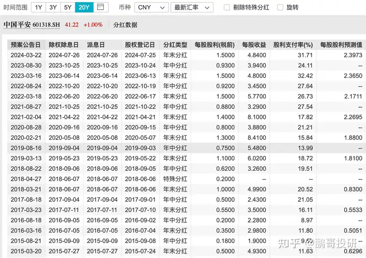Select announcement date cell 2018-04-27
The width and height of the screenshot is (366, 258).
pos(26,179)
